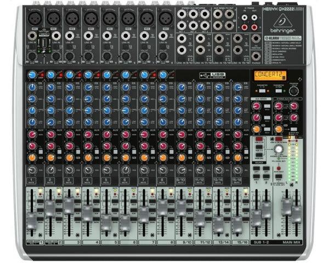Toggle channel 1 SOLO button
Viewport: 329px width, 263px height.
(x=40, y=201)
